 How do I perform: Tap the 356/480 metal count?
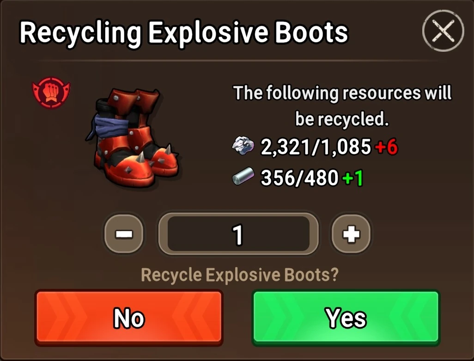pyautogui.click(x=299, y=177)
